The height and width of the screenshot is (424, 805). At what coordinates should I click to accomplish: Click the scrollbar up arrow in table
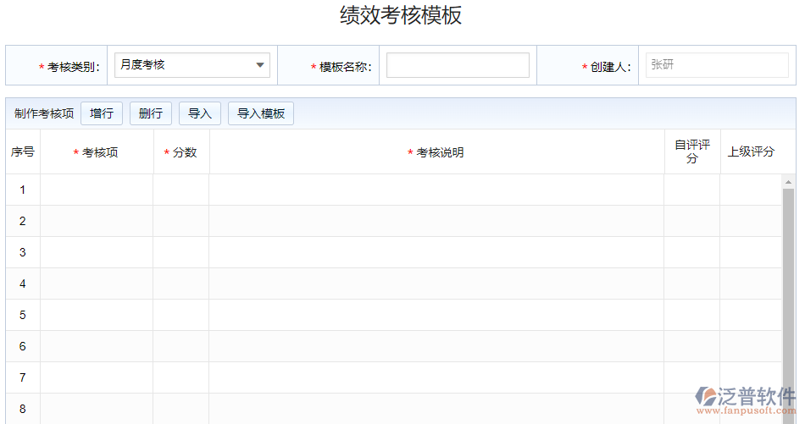(x=789, y=182)
